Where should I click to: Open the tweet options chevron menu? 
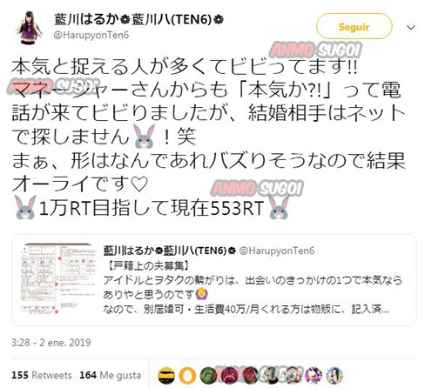[411, 28]
